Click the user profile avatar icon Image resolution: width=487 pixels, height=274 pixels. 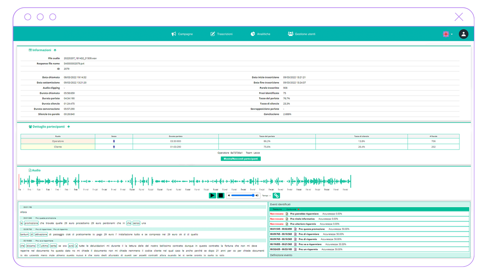(x=463, y=34)
